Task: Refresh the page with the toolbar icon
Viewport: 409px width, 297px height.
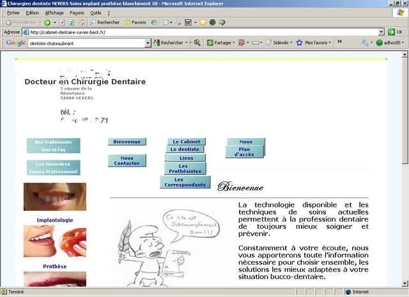Action: (71, 22)
